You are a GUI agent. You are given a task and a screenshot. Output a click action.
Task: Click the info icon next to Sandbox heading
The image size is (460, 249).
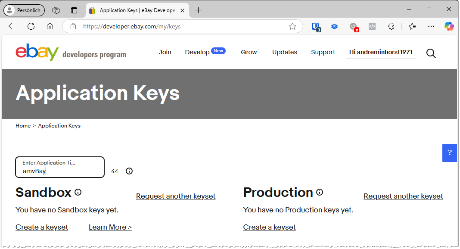tap(78, 192)
